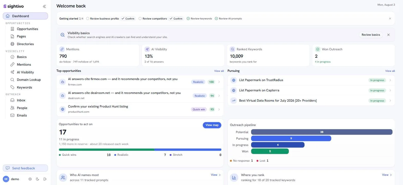The width and height of the screenshot is (403, 185).
Task: Confirm the competitors review
Action: point(176,18)
